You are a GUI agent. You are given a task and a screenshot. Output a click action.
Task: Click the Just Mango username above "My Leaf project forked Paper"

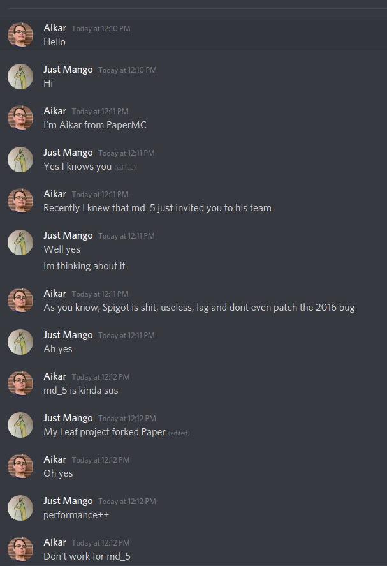(68, 418)
